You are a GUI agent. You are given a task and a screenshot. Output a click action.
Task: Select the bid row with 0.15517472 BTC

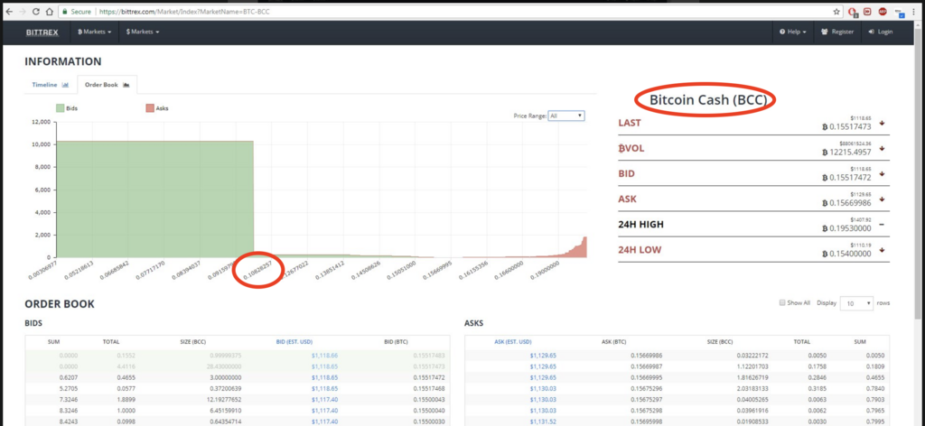point(238,377)
